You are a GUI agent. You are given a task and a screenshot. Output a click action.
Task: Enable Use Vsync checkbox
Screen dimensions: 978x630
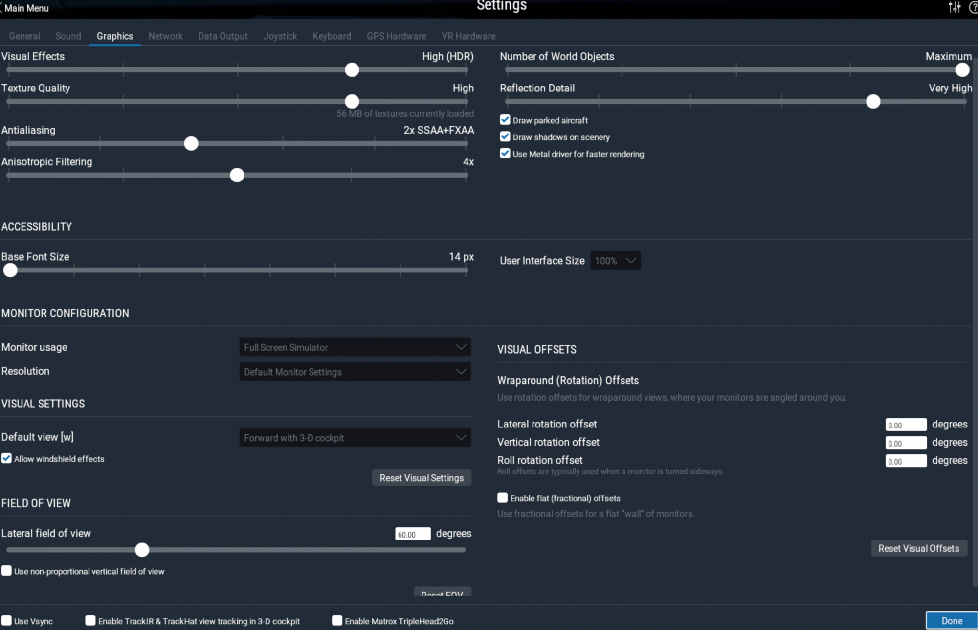point(6,621)
